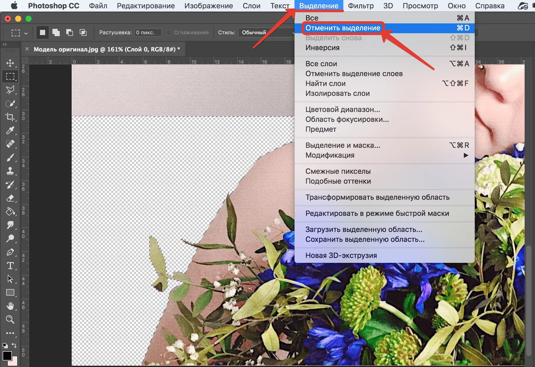Image resolution: width=535 pixels, height=367 pixels.
Task: Select the Horizontal Type tool
Action: click(x=10, y=265)
